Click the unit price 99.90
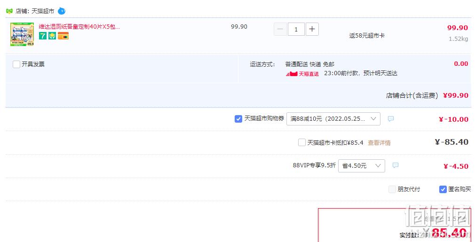Screen dimensions: 475x242 pos(239,27)
